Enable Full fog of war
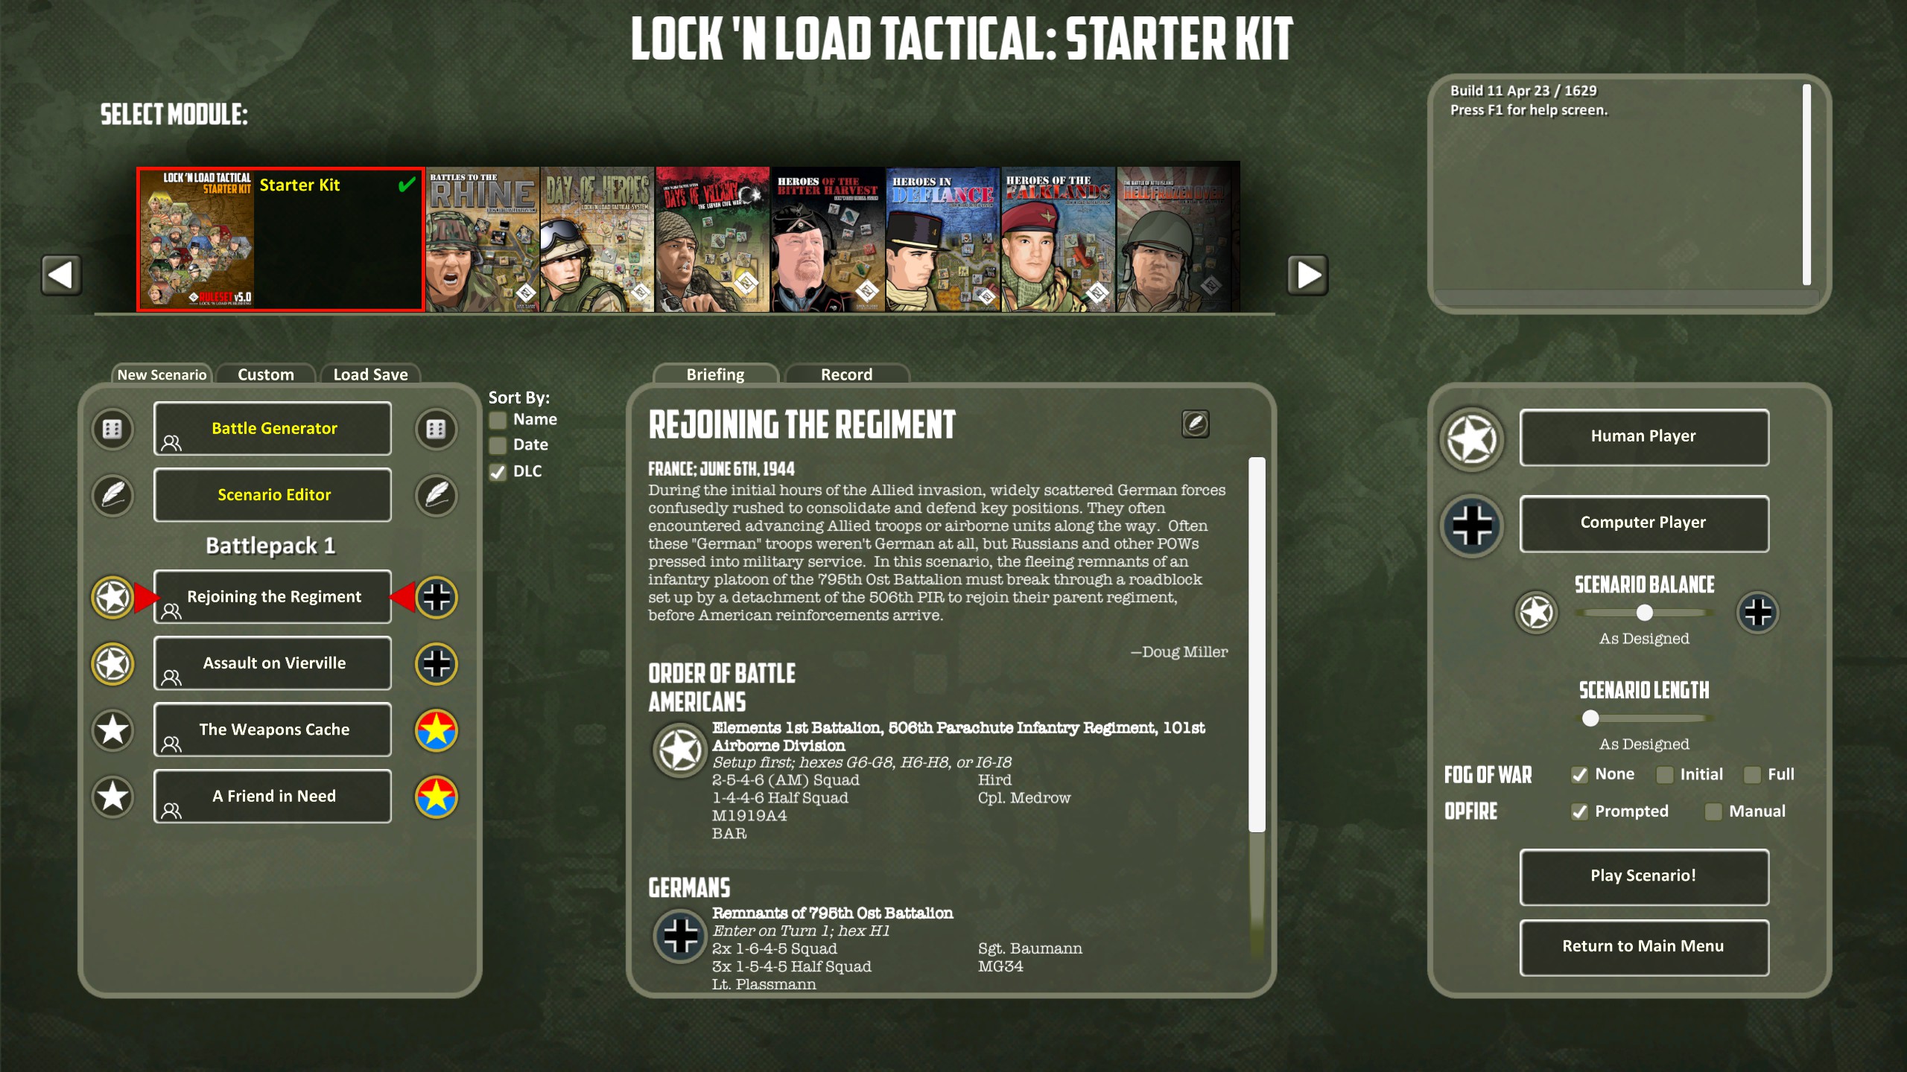This screenshot has height=1072, width=1907. pos(1753,775)
